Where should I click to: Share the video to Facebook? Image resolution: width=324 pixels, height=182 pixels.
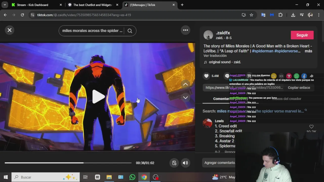coord(304,76)
